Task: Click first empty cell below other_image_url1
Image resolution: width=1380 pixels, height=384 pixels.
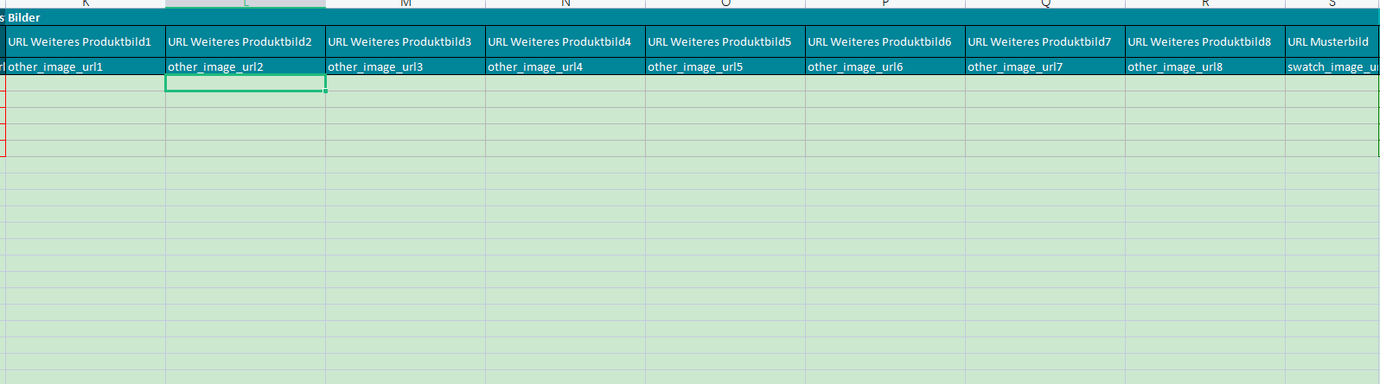Action: coord(85,83)
